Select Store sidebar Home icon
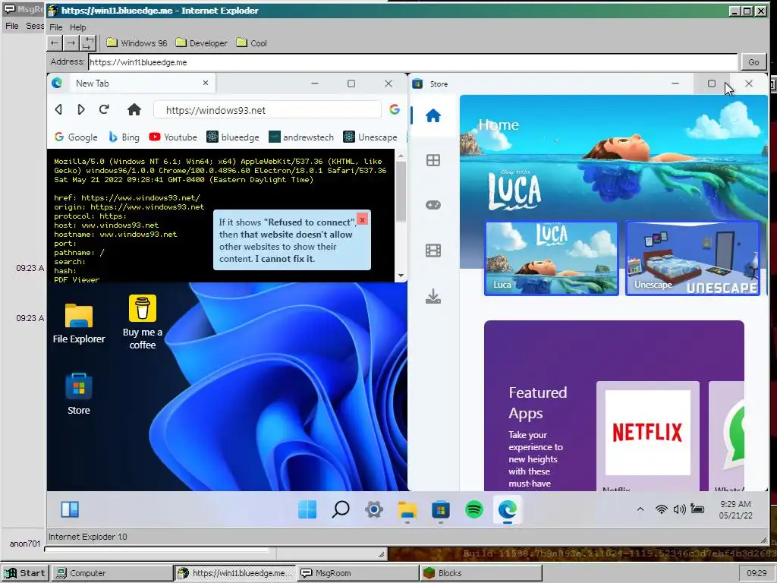 pyautogui.click(x=433, y=115)
